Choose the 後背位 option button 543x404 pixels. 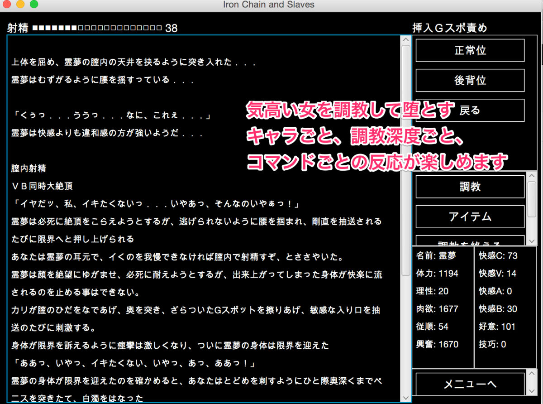point(470,80)
